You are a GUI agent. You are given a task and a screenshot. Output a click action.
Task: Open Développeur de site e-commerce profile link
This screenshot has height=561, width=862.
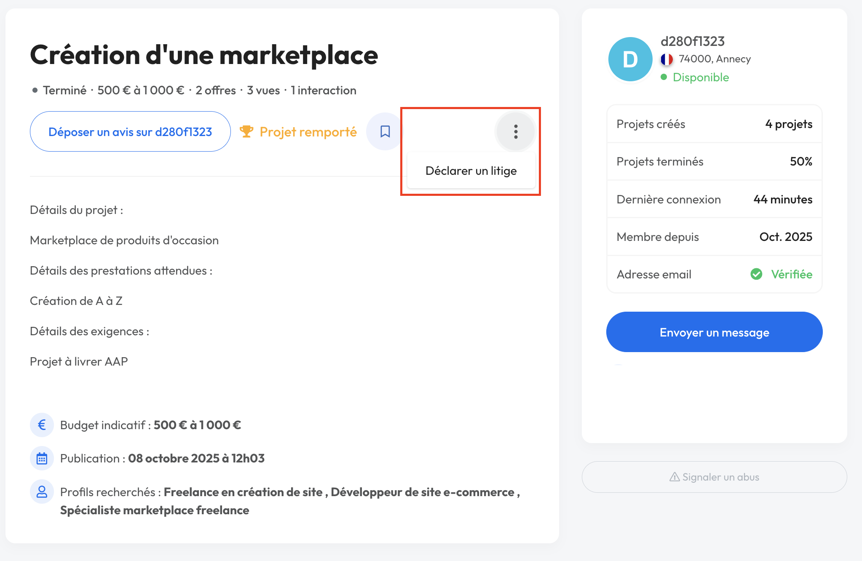(x=423, y=492)
